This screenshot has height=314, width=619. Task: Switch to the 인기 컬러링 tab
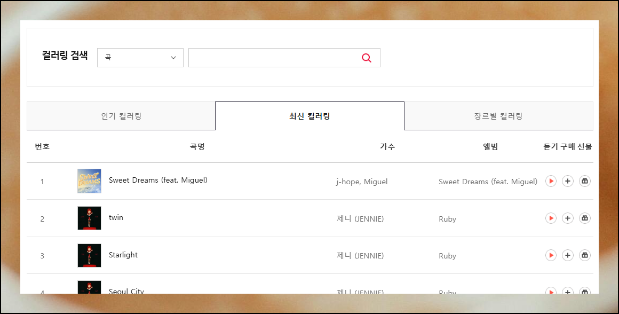click(x=121, y=116)
